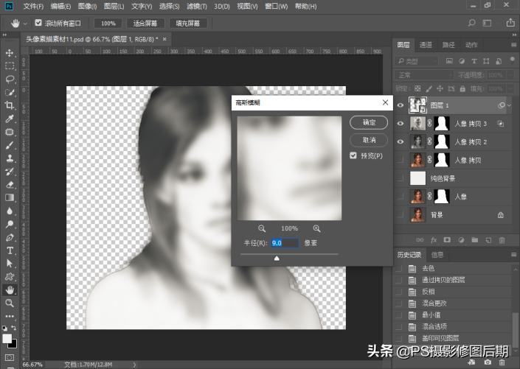520x369 pixels.
Task: Zoom out in Gaussian Blur preview
Action: coord(262,228)
